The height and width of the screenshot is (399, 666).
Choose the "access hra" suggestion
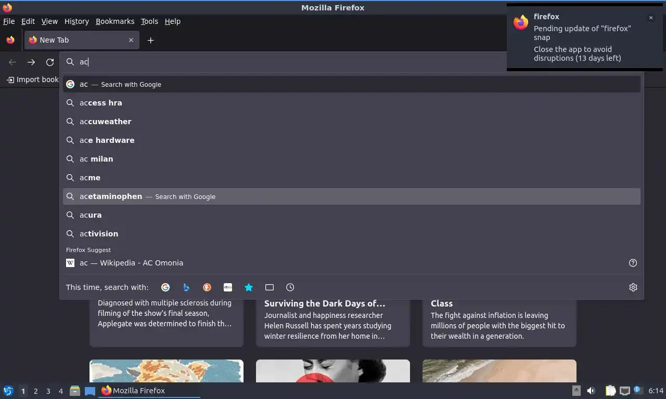tap(352, 103)
